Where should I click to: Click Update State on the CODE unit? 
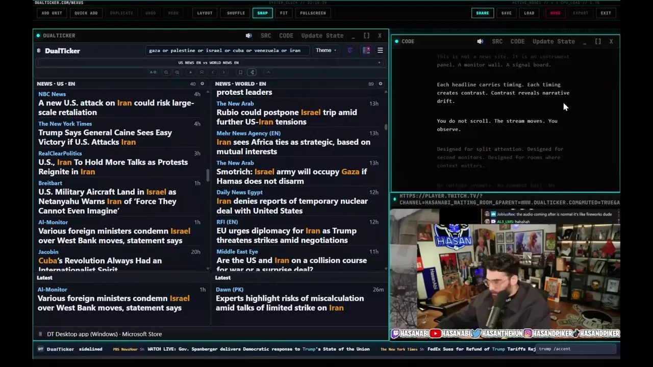pyautogui.click(x=554, y=41)
